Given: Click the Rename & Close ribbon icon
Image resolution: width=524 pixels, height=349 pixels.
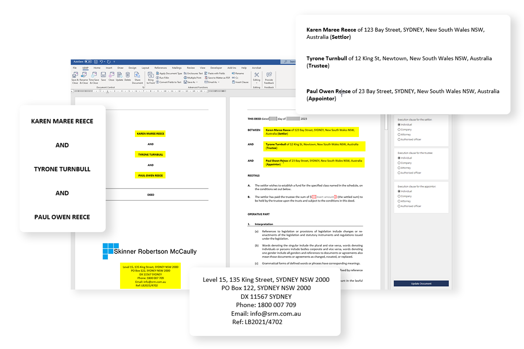Looking at the screenshot, I should click(83, 78).
